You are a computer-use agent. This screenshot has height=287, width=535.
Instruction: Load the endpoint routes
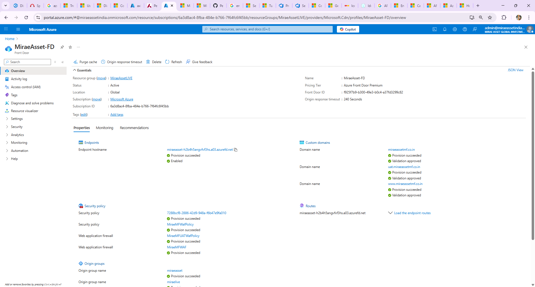click(412, 213)
